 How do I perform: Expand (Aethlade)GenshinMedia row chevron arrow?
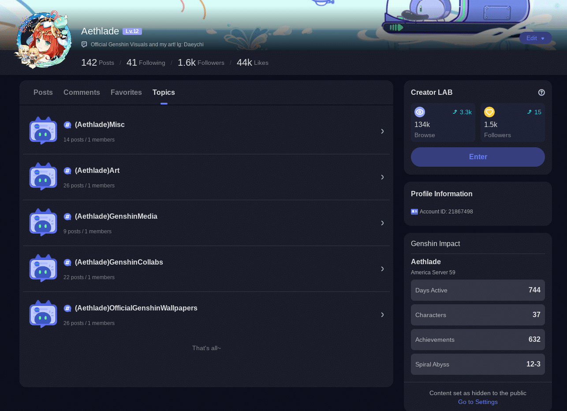click(382, 223)
